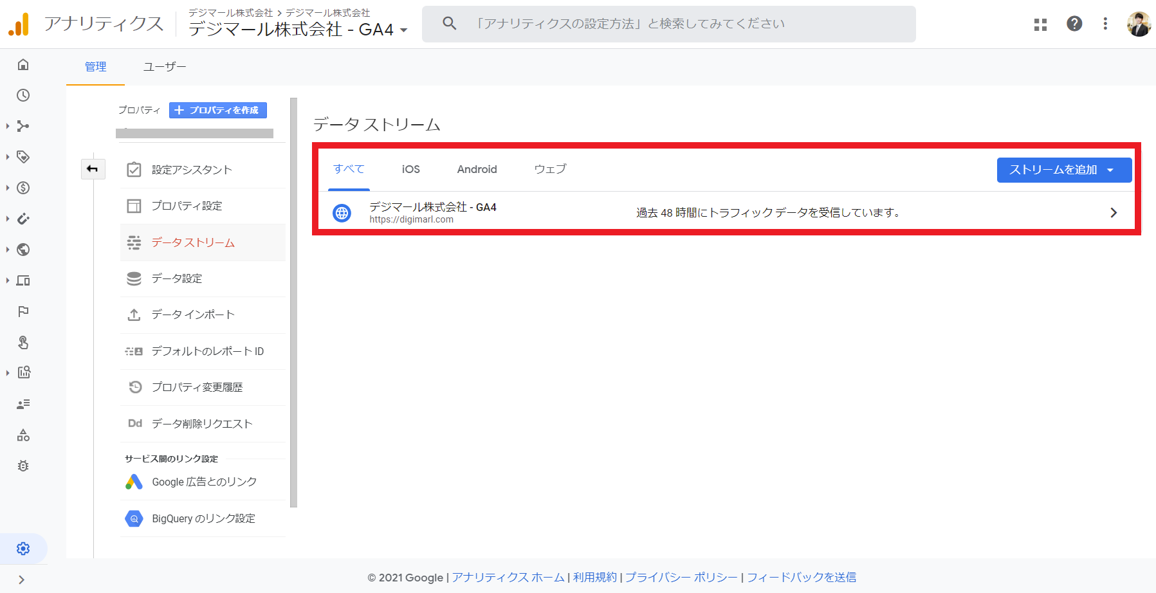Click the 過去 48 時間 traffic status text
The image size is (1156, 593).
769,213
